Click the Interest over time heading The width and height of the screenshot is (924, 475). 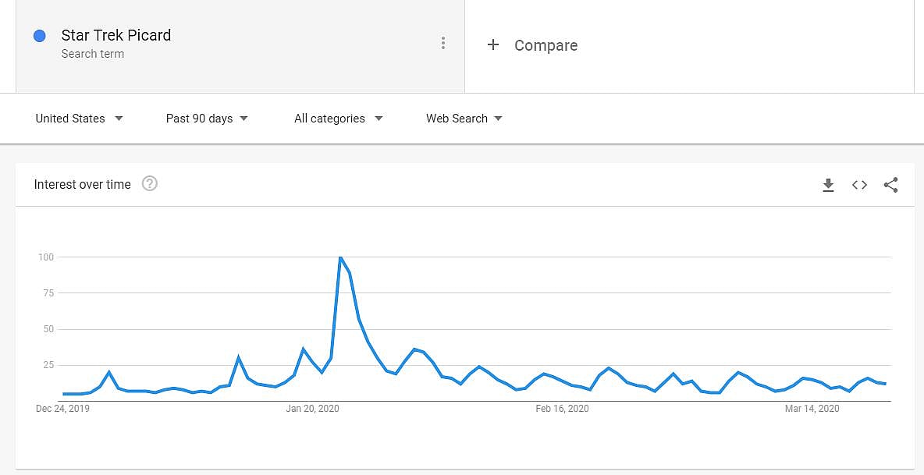click(x=83, y=185)
